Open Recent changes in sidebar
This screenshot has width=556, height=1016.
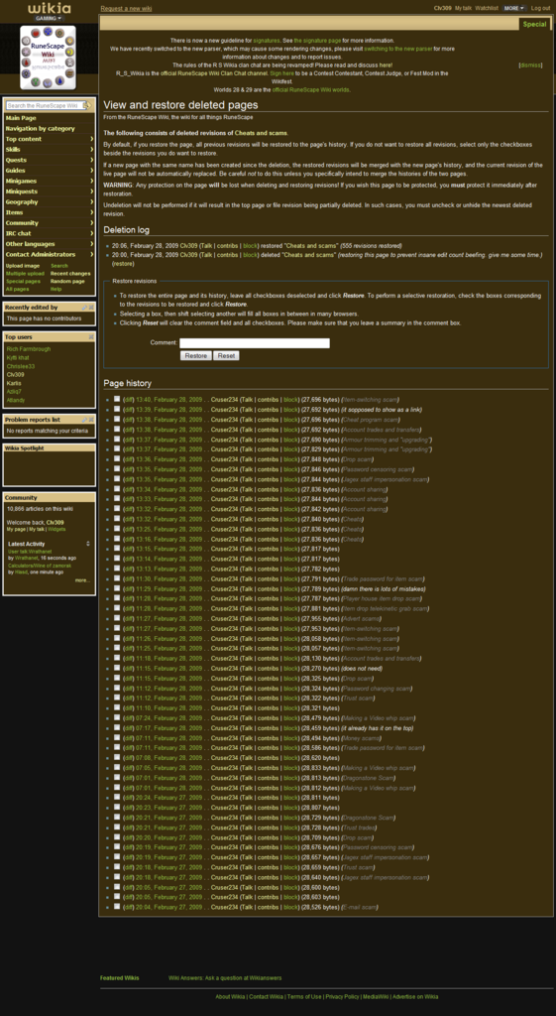click(70, 274)
